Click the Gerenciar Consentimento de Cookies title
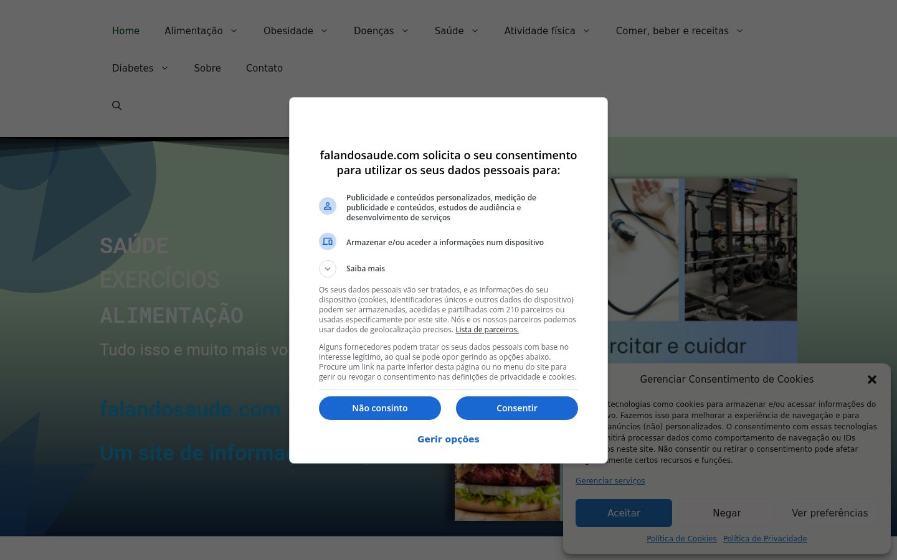The width and height of the screenshot is (897, 560). [727, 380]
